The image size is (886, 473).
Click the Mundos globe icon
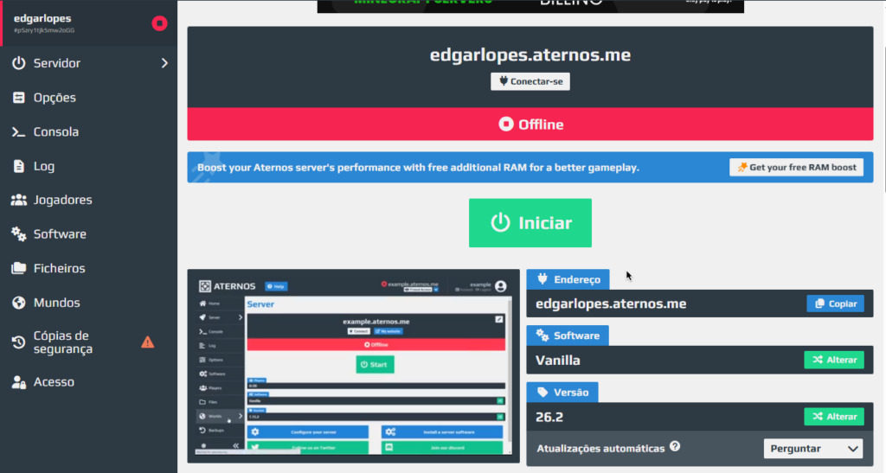point(19,303)
